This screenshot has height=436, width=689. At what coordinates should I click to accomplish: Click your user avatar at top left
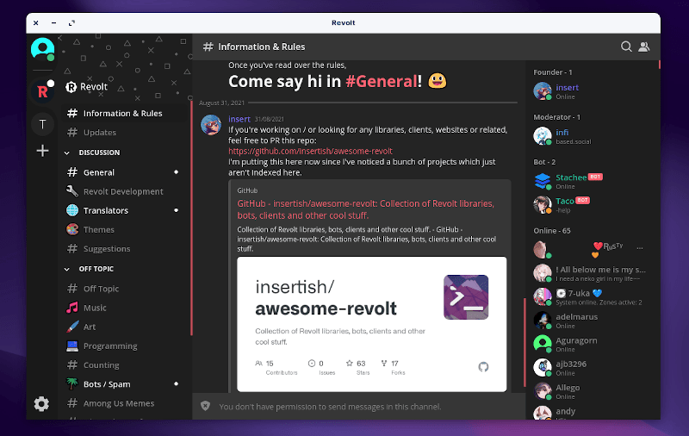[x=42, y=48]
